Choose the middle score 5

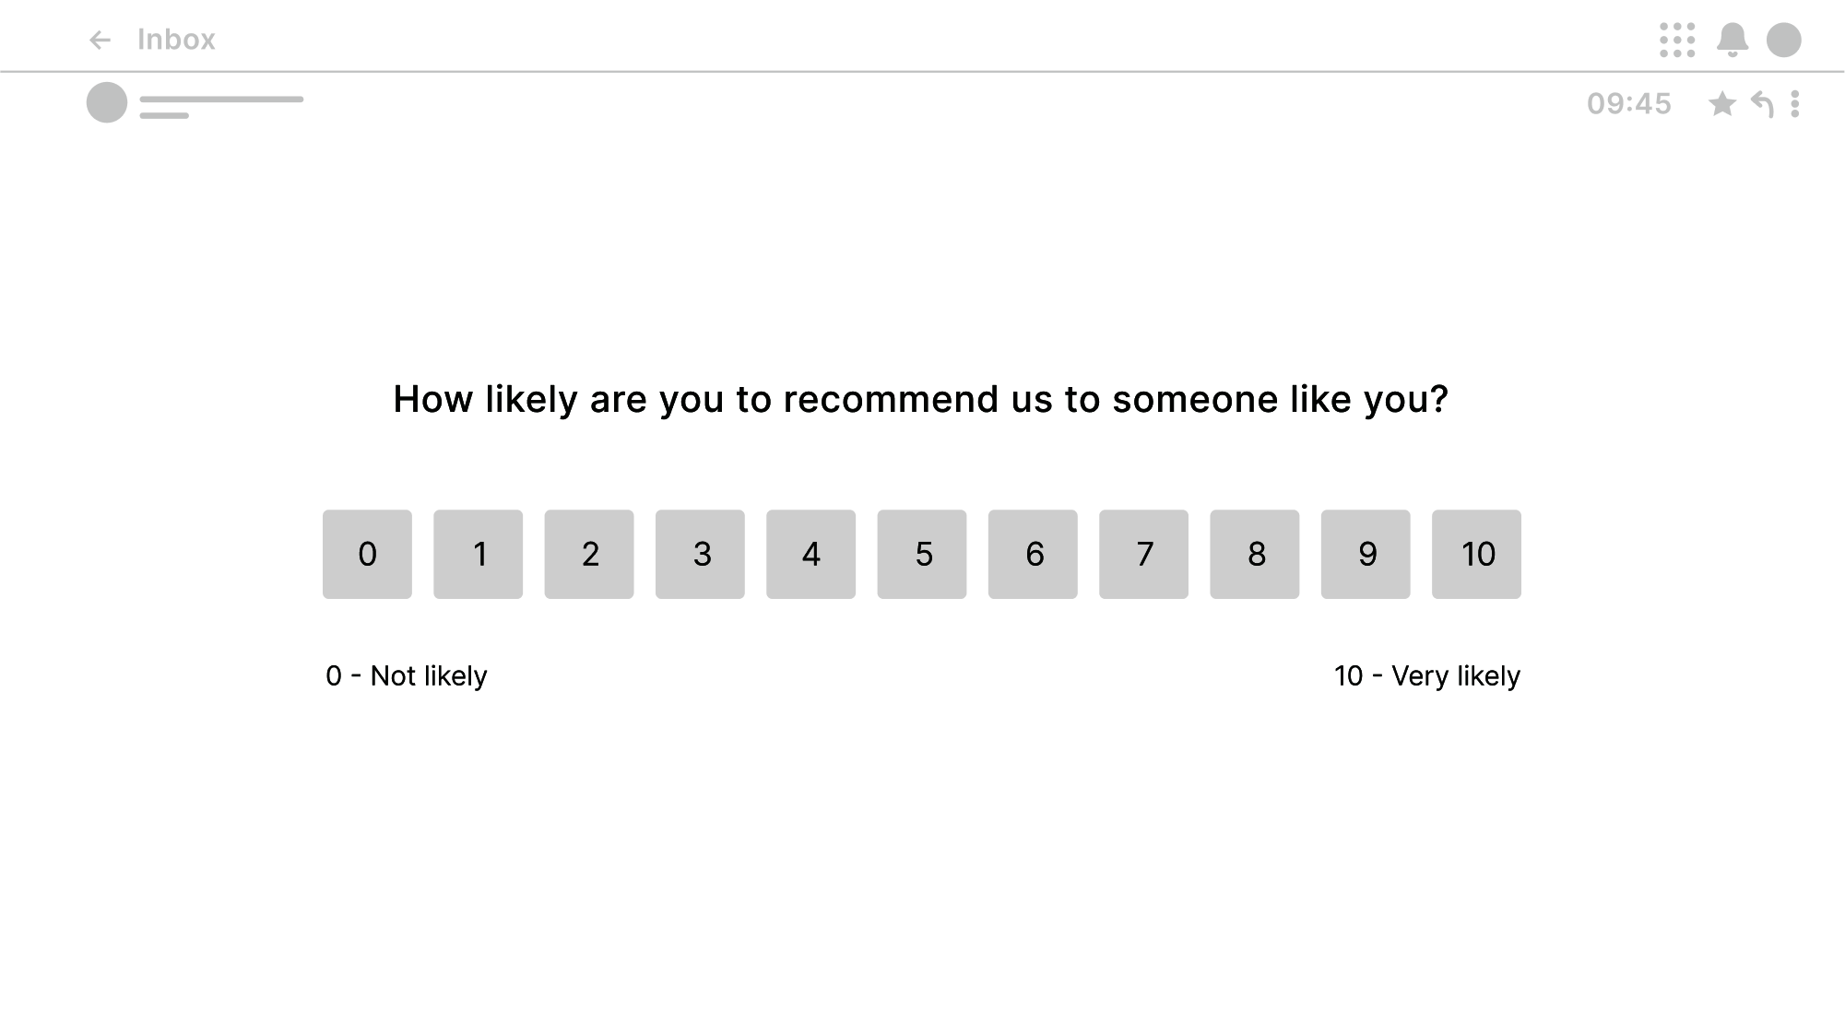pyautogui.click(x=922, y=554)
